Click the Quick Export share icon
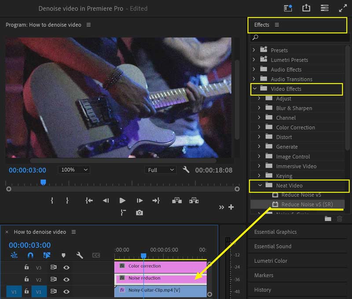The image size is (352, 299). pos(306,8)
